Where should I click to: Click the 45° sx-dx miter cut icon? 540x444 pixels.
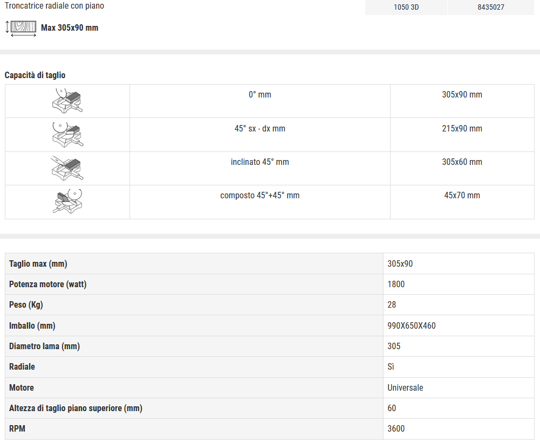point(67,135)
